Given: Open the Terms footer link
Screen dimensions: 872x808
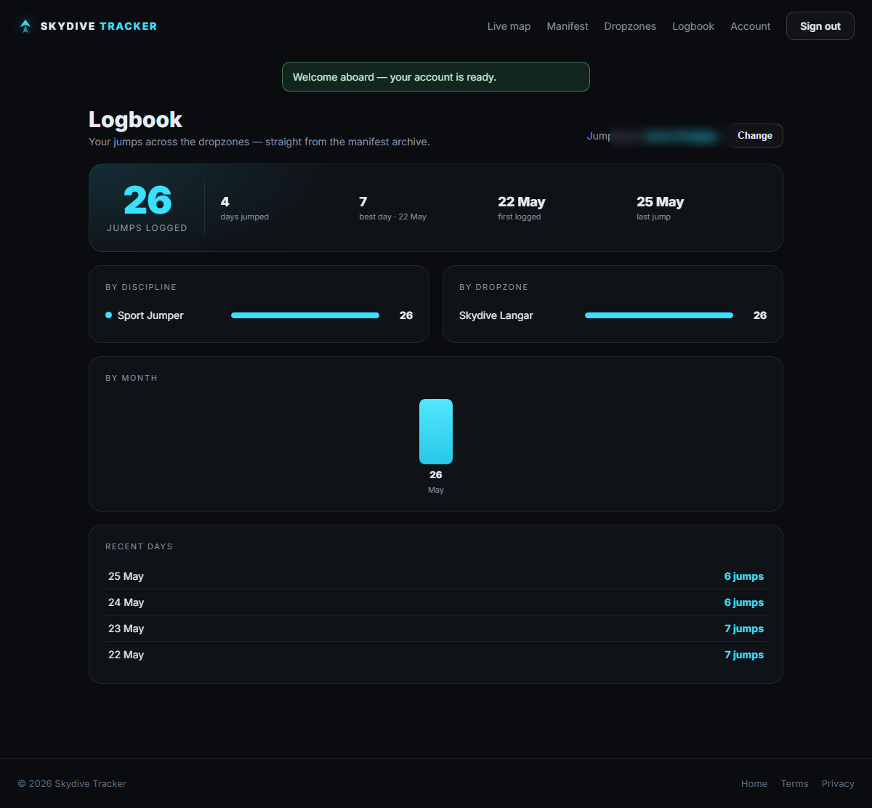Looking at the screenshot, I should (794, 783).
